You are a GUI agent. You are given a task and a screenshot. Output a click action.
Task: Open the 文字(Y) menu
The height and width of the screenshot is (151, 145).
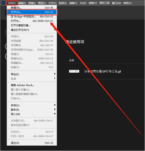click(x=52, y=3)
